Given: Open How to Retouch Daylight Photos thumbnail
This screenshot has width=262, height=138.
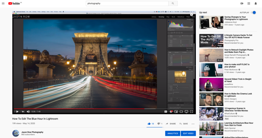Looking at the screenshot, I should click(211, 55).
